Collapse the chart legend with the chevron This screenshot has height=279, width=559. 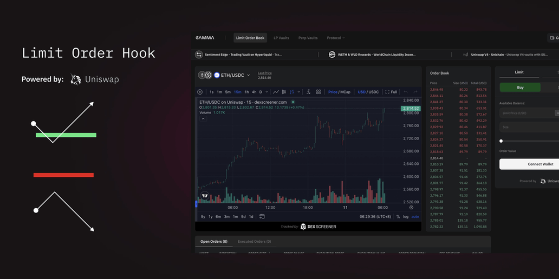click(203, 118)
